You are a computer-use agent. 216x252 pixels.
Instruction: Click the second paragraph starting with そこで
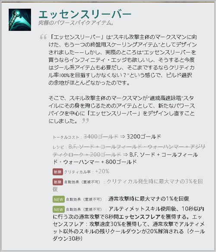(x=122, y=109)
